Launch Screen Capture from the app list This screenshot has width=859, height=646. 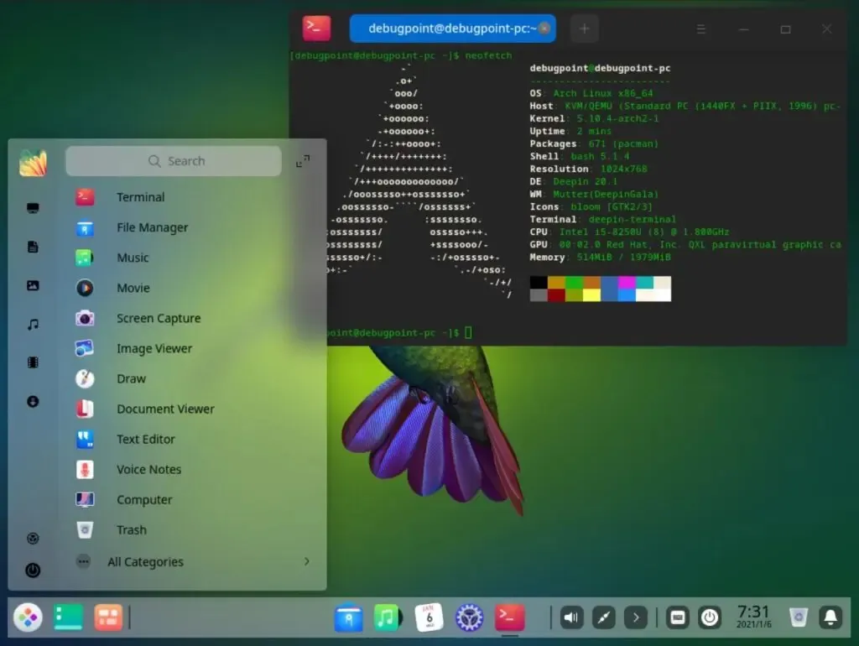coord(159,318)
